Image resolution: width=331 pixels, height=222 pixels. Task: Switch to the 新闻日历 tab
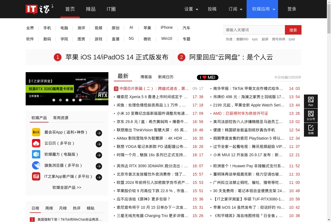point(166,77)
